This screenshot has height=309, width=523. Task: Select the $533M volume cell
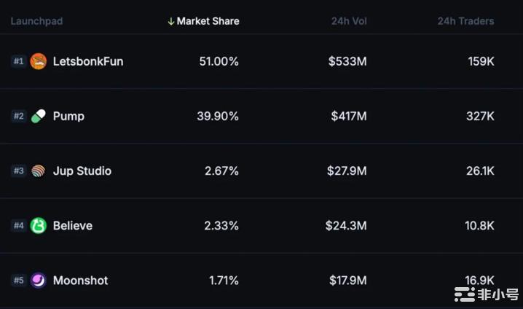(x=347, y=61)
